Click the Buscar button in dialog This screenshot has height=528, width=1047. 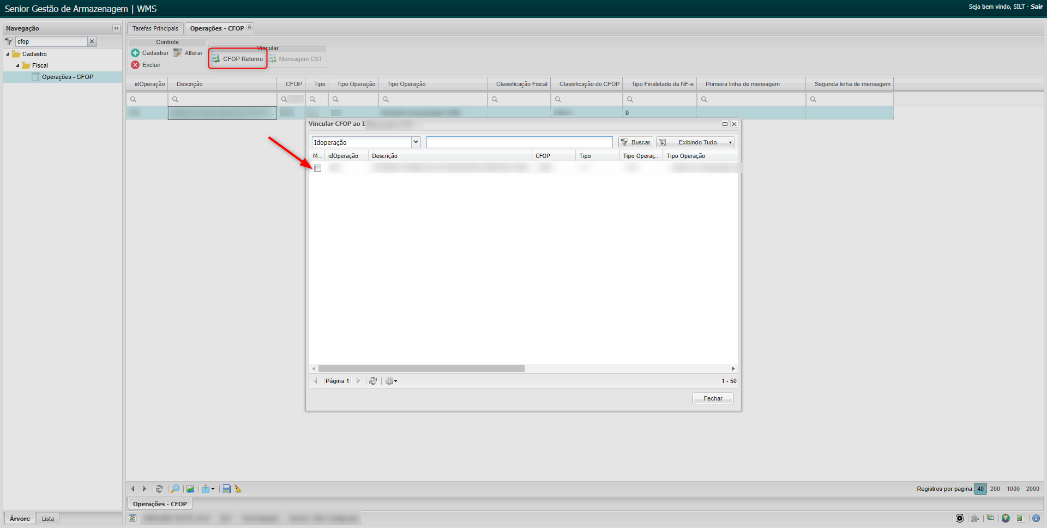636,142
